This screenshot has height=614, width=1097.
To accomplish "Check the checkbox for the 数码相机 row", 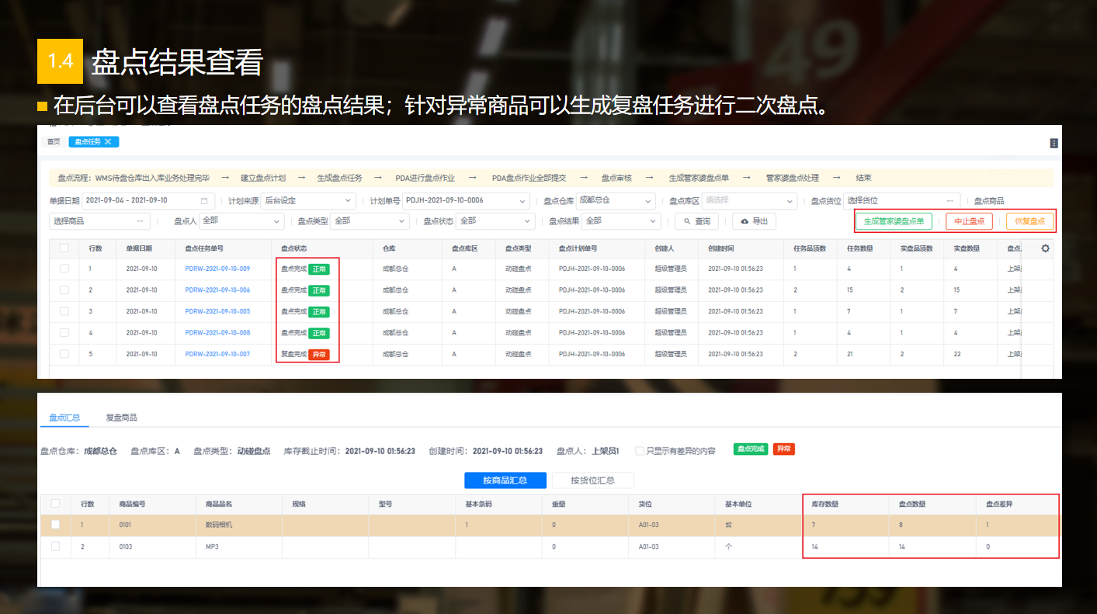I will 55,526.
